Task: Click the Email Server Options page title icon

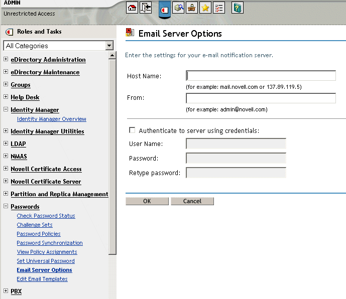Action: tap(130, 33)
